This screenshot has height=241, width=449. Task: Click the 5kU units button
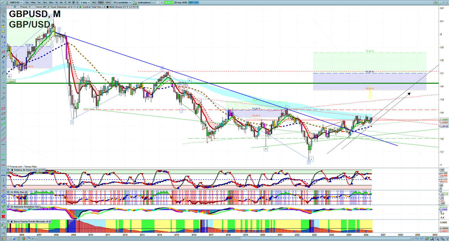94,3
